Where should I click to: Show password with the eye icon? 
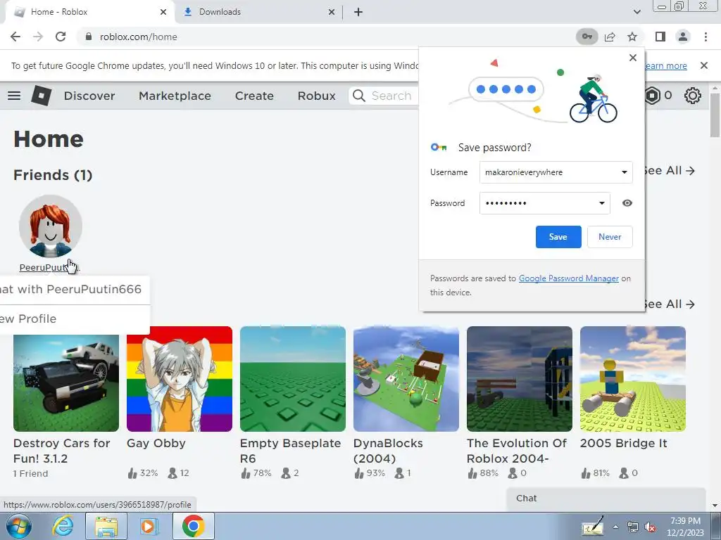[627, 203]
